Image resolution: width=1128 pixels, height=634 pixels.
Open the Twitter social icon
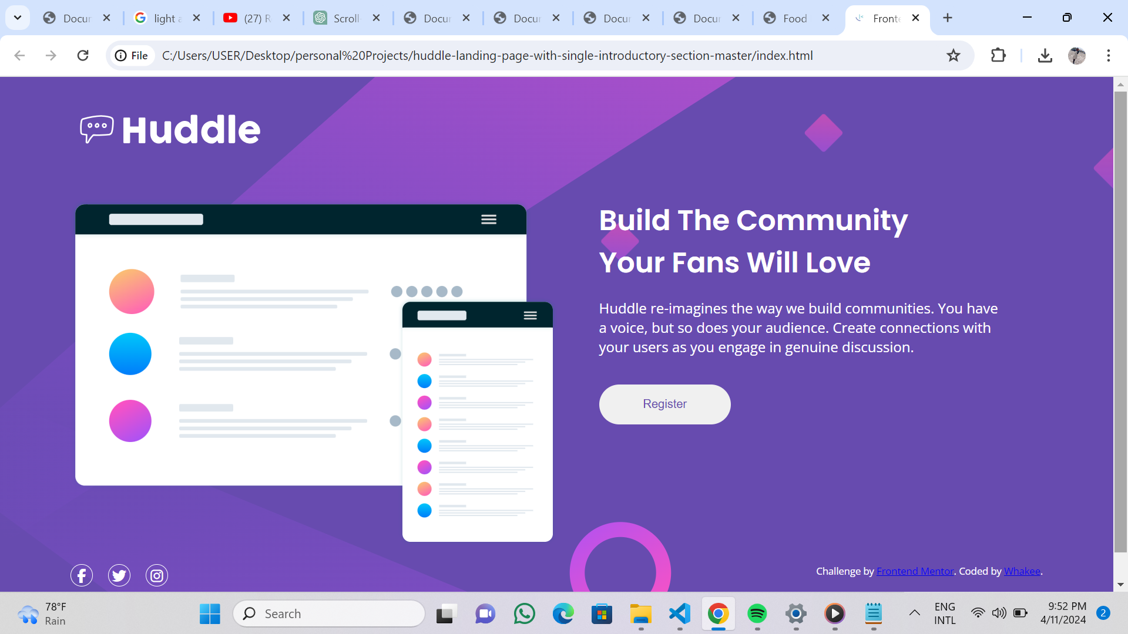[x=119, y=575]
